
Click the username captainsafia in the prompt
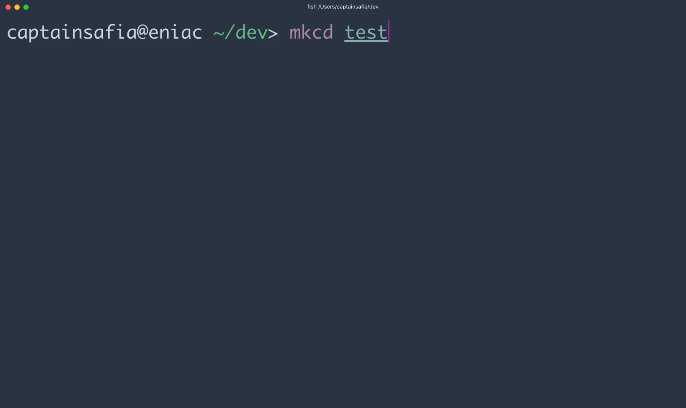pos(72,32)
